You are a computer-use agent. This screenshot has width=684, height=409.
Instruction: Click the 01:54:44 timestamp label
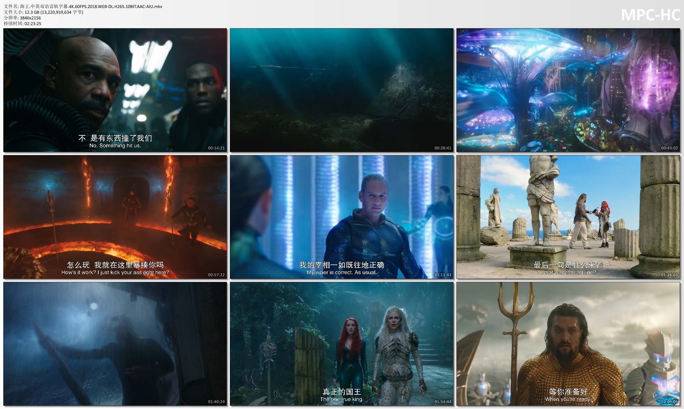pyautogui.click(x=442, y=402)
